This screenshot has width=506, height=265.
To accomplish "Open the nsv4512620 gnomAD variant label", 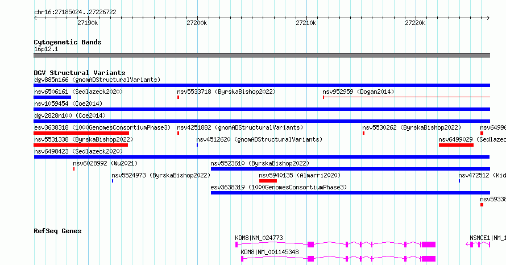I will point(259,139).
